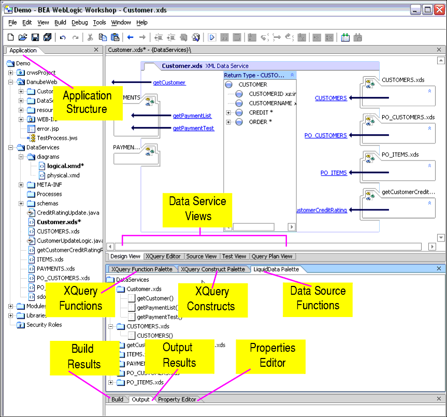Click the Start debugging play icon
Viewport: 447px width, 417px height.
tap(212, 37)
